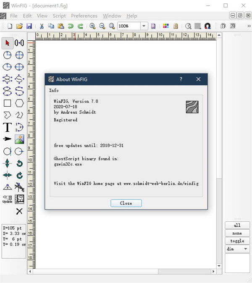Open the 100% zoom level dropdown

point(144,26)
